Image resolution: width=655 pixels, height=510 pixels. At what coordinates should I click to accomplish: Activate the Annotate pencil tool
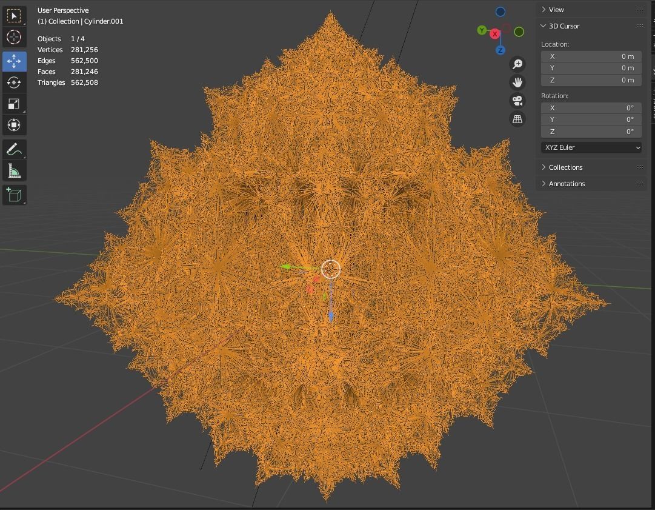pos(14,149)
